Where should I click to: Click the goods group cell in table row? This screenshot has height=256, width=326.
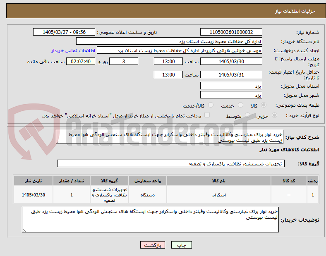click(109, 195)
